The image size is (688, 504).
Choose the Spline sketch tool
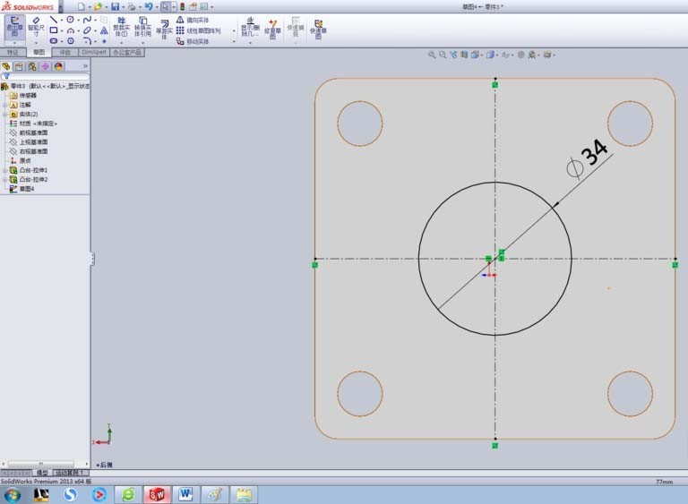pos(87,20)
